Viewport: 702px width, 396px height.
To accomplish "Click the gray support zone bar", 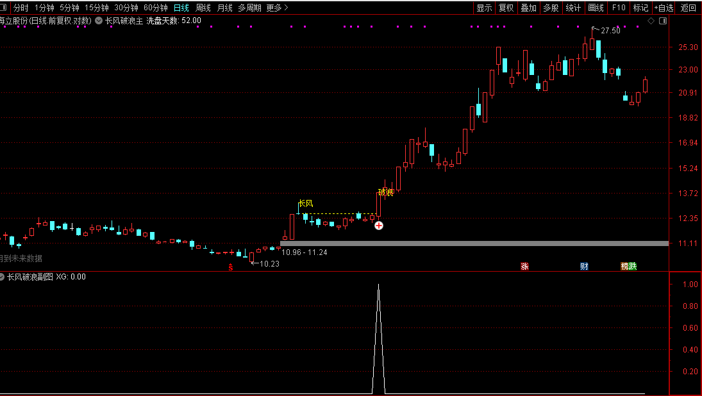I will pyautogui.click(x=474, y=243).
